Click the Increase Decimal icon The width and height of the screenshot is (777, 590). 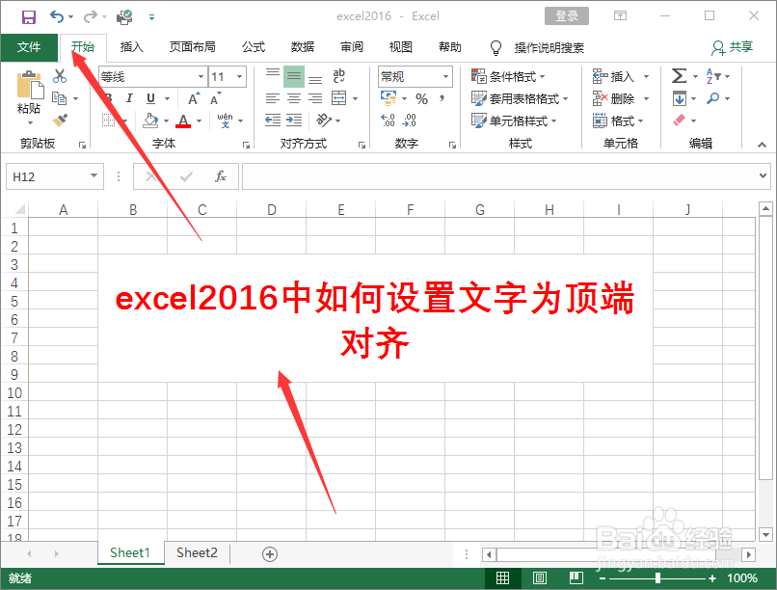pos(388,121)
